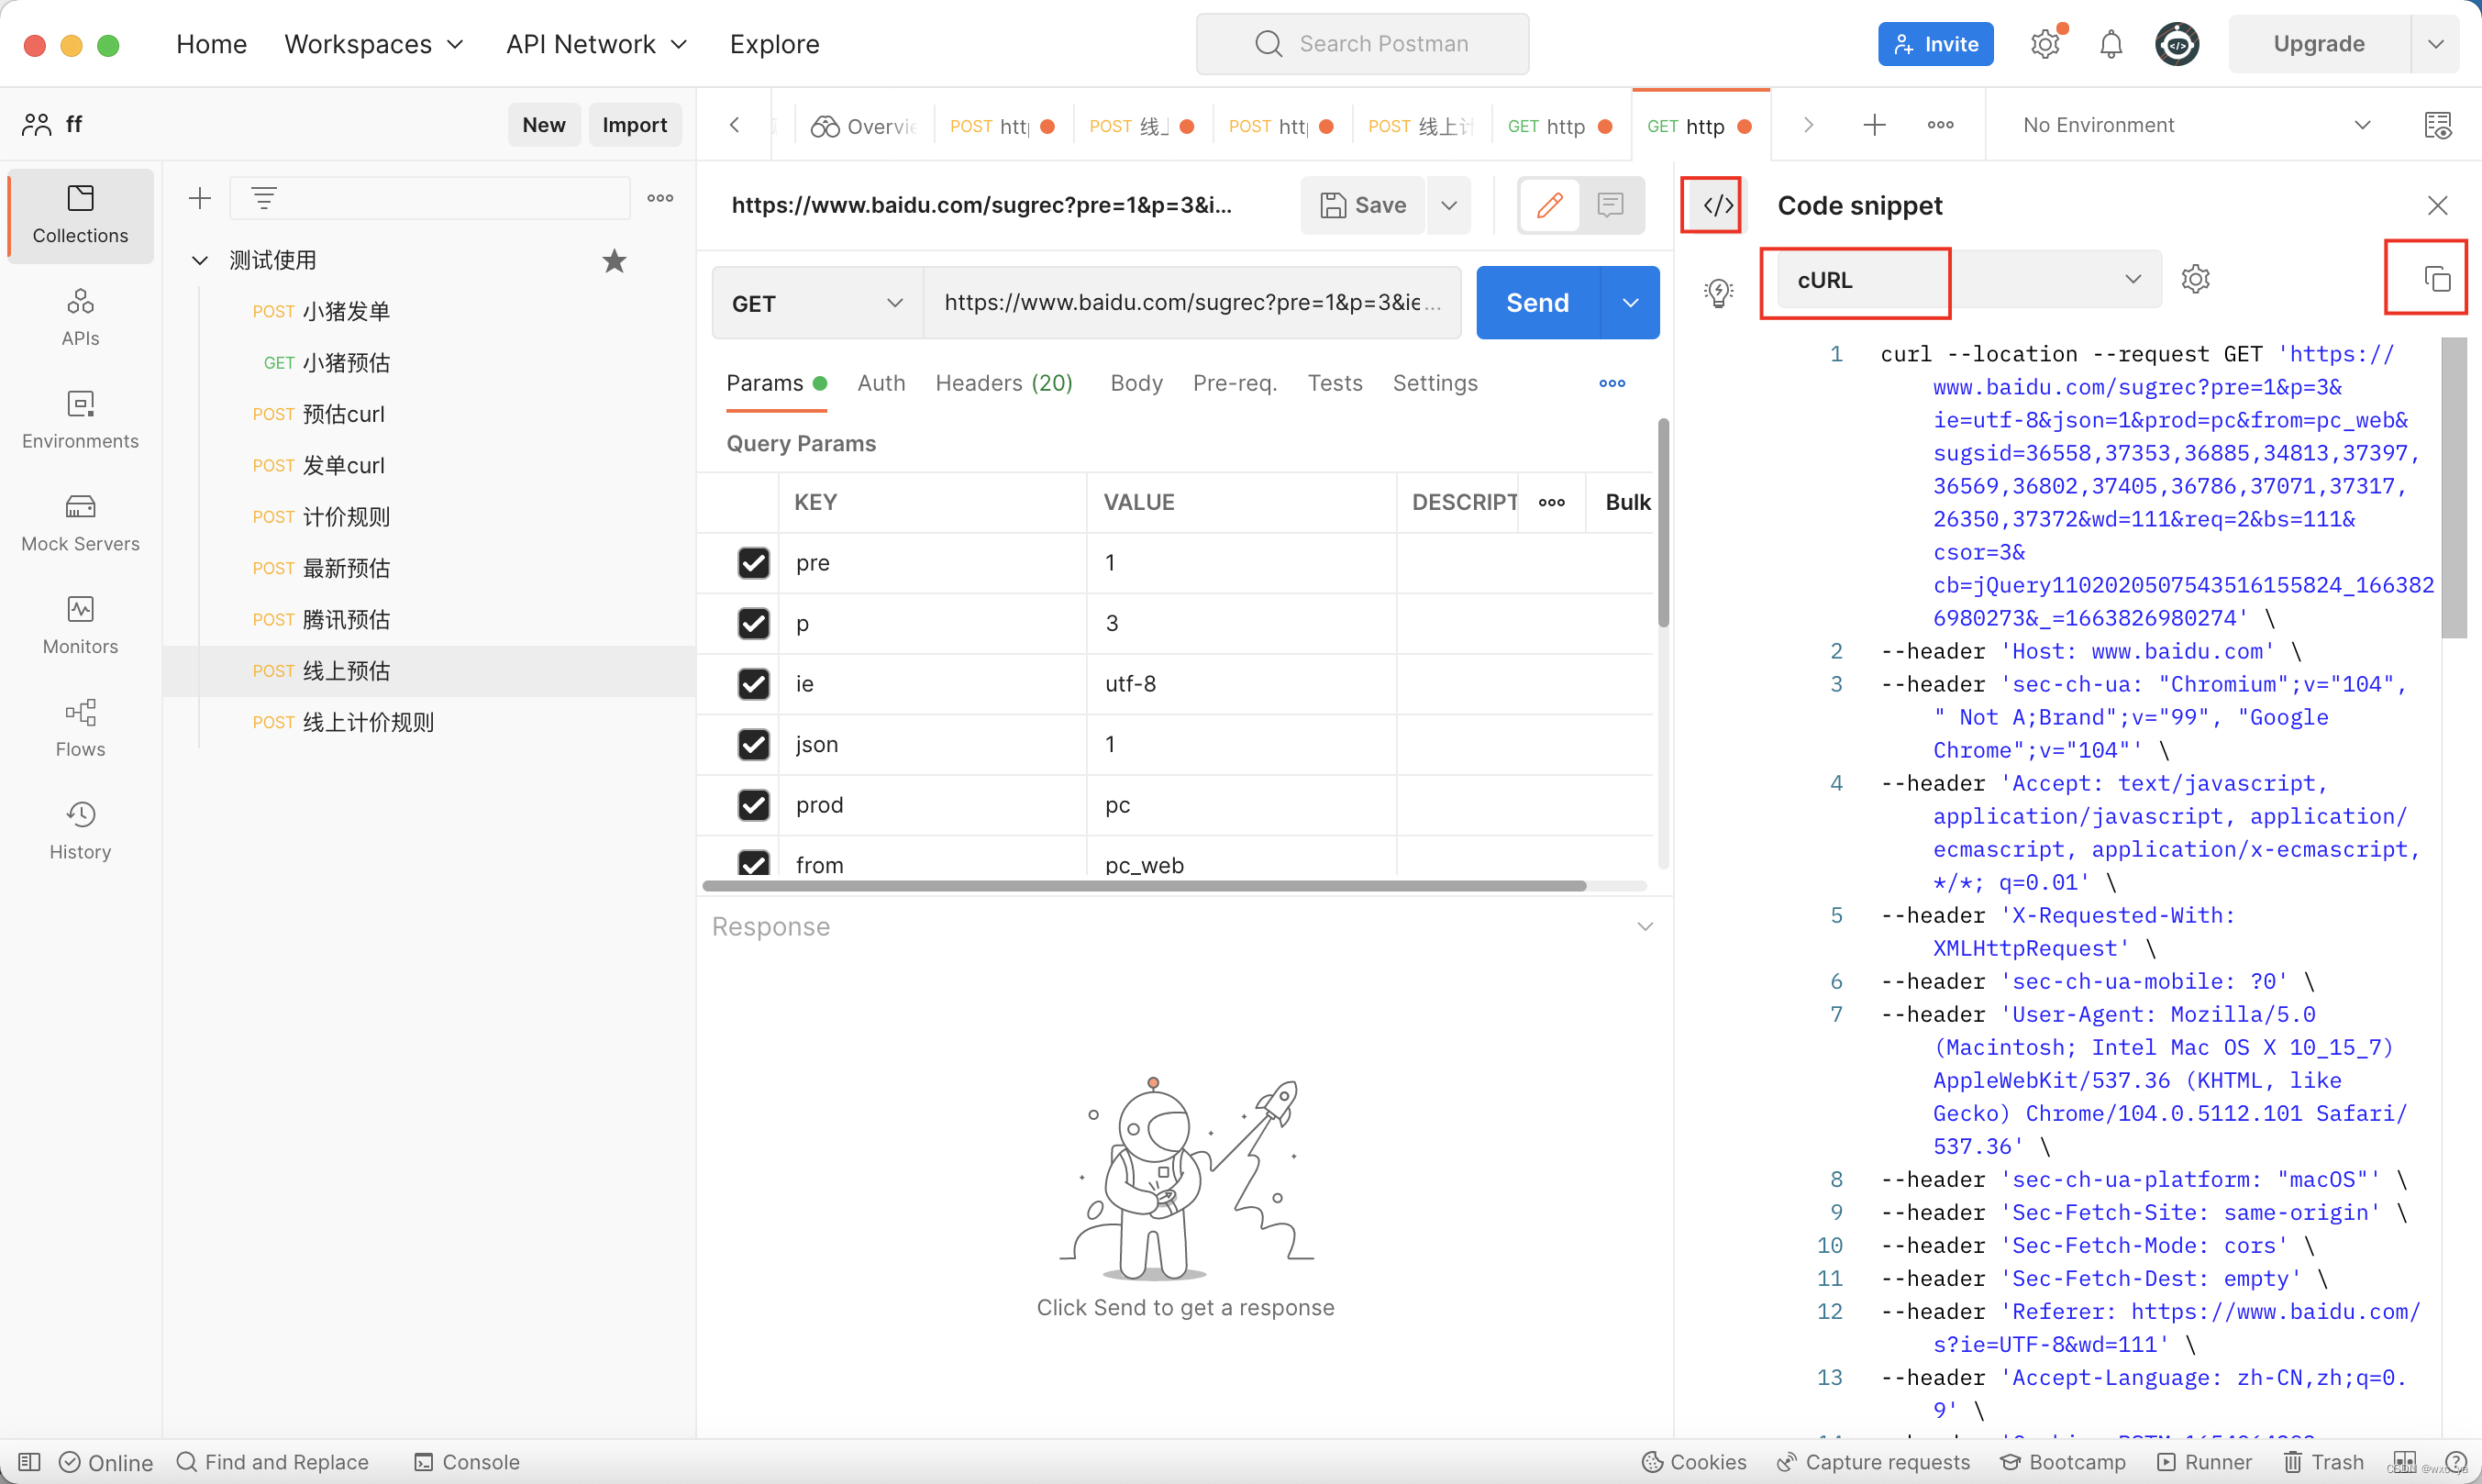Star the 测试使用 collection
The width and height of the screenshot is (2482, 1484).
(614, 261)
